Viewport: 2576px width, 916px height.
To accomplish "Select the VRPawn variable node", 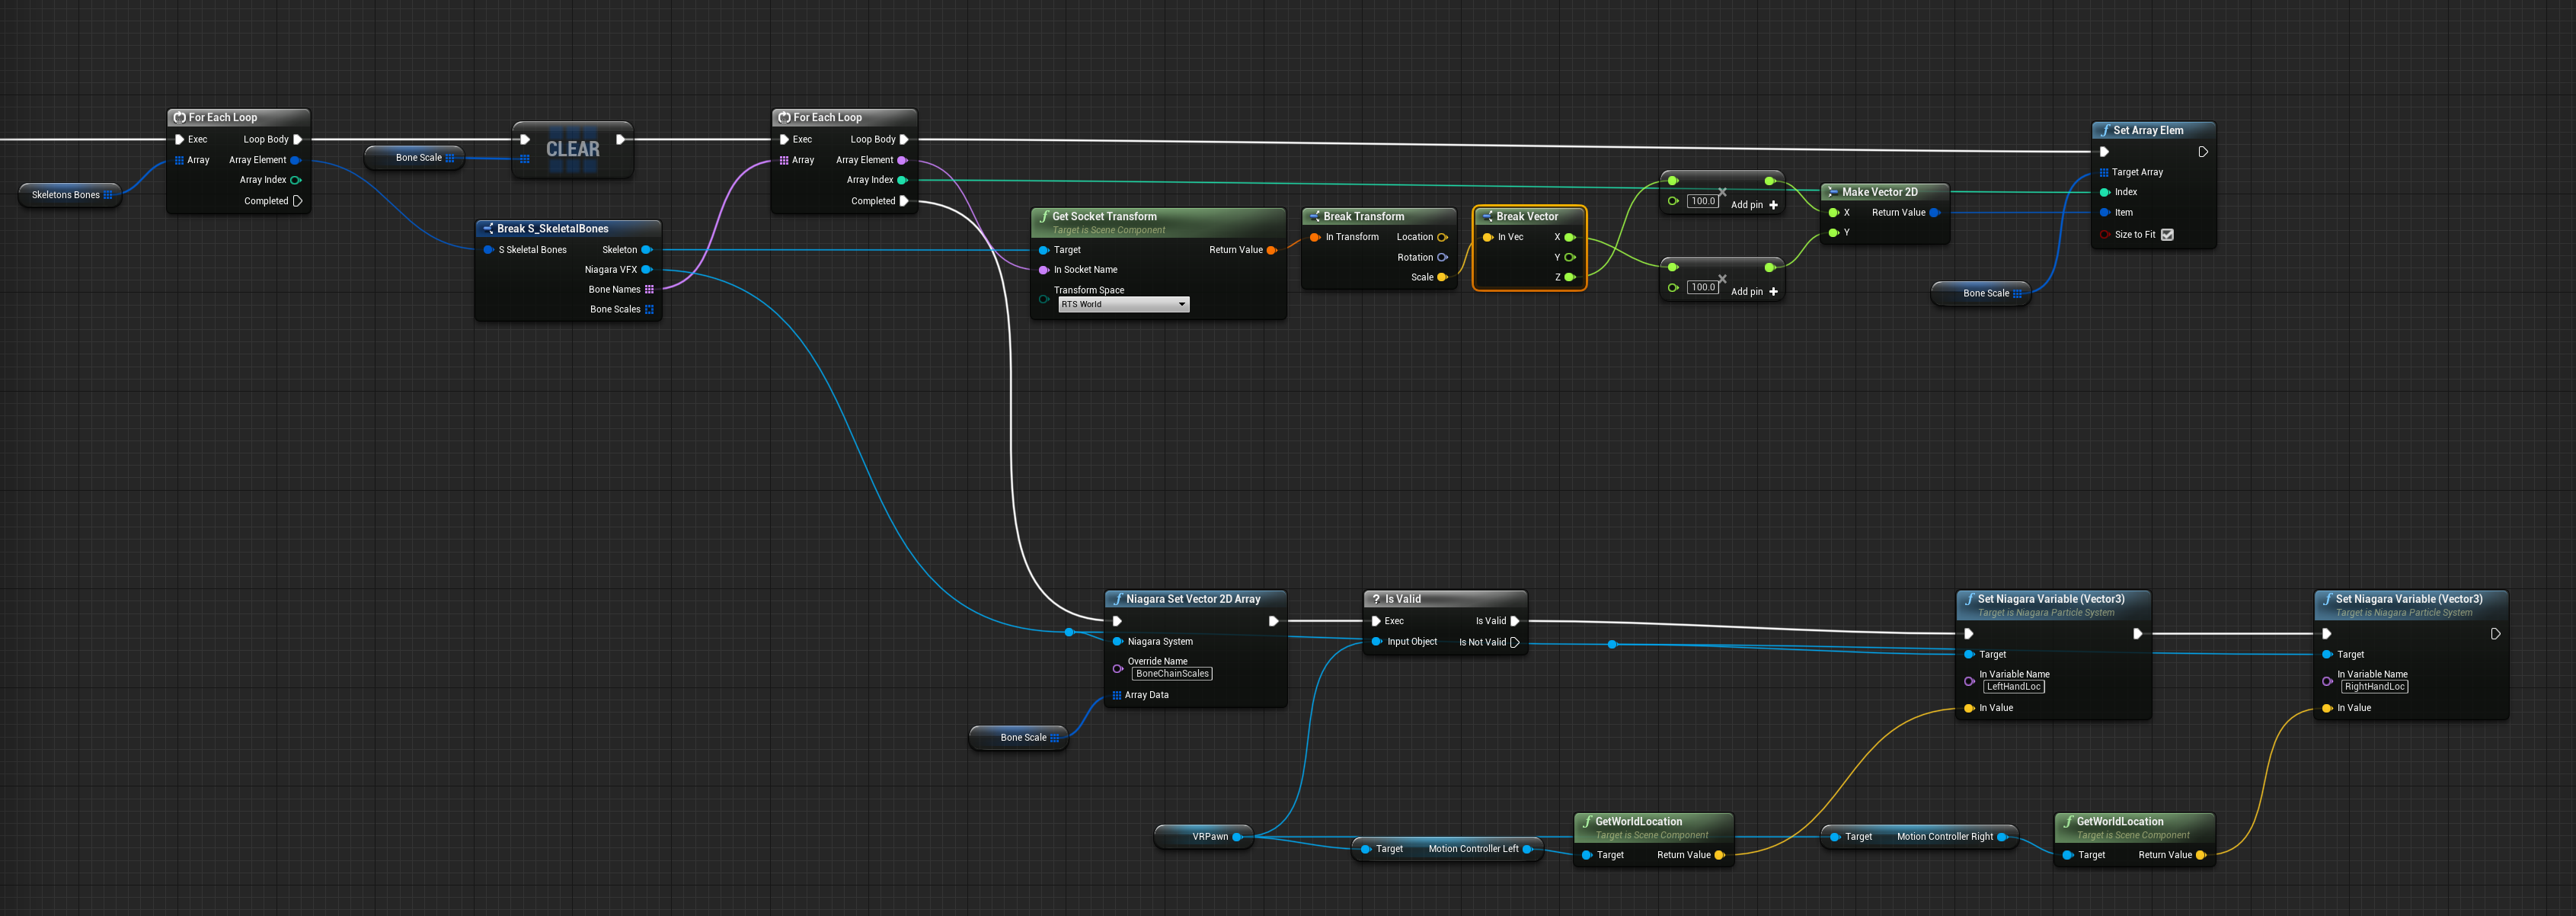I will coord(1209,837).
